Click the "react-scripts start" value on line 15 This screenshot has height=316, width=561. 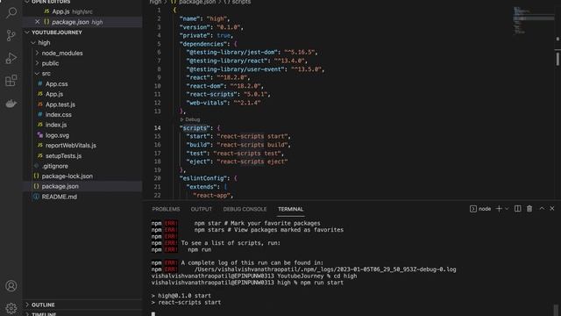pos(252,136)
